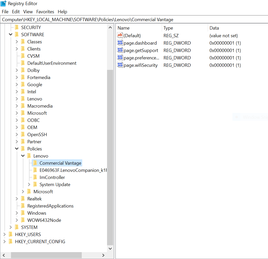Click the page.wifiSecurity DWORD icon

coord(120,65)
